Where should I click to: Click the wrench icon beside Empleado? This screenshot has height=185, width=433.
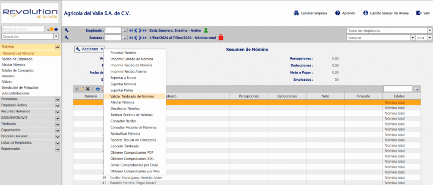coord(67,30)
